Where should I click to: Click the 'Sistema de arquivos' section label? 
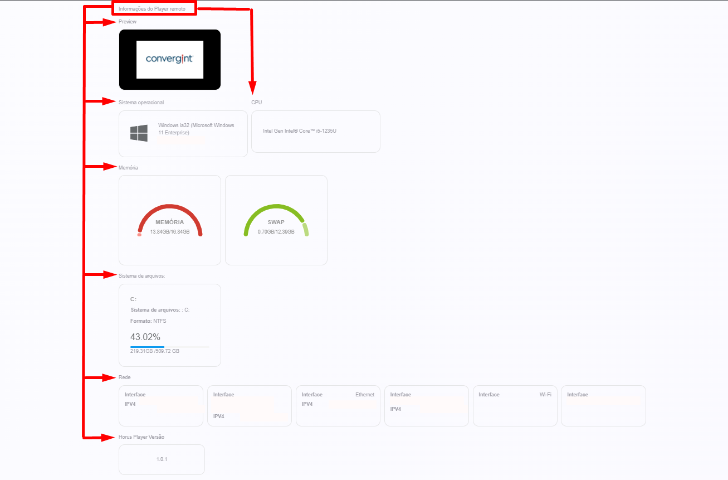pos(142,276)
